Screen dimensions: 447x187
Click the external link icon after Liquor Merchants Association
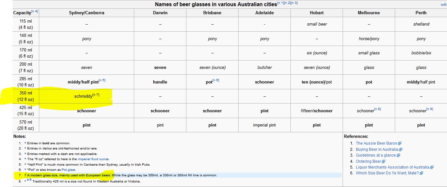coord(432,167)
